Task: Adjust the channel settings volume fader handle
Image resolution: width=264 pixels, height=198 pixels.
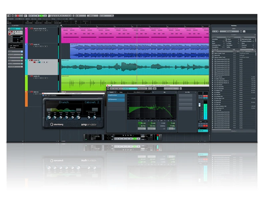Action: click(x=200, y=105)
